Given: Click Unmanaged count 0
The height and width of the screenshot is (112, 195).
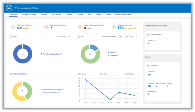Looking at the screenshot, I should pyautogui.click(x=148, y=94).
